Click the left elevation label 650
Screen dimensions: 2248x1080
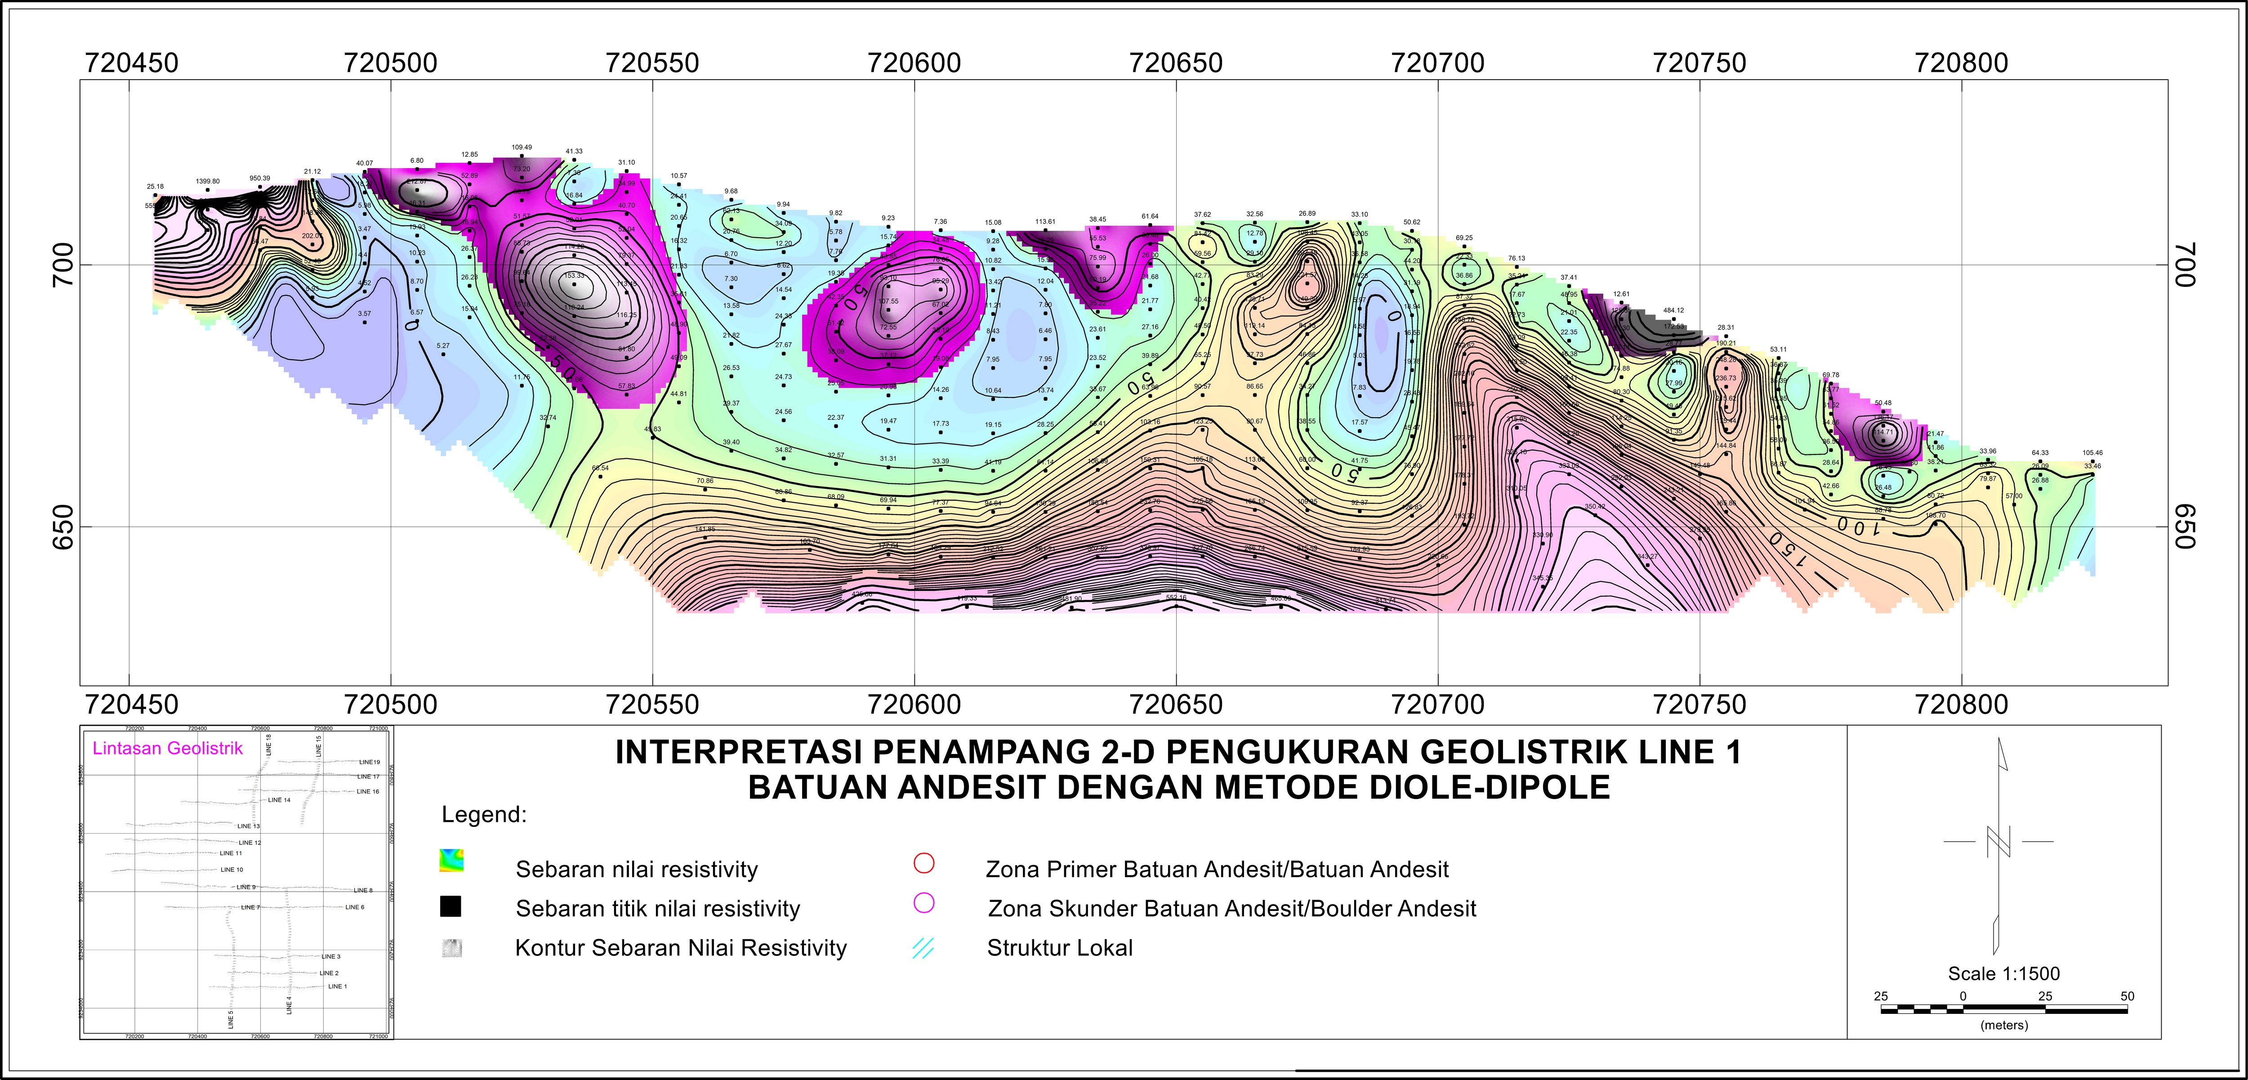[63, 527]
